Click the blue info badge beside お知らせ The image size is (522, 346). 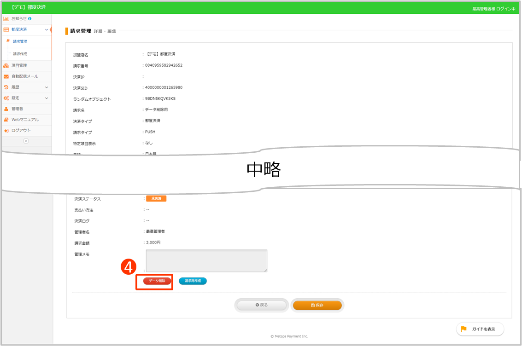[x=30, y=19]
